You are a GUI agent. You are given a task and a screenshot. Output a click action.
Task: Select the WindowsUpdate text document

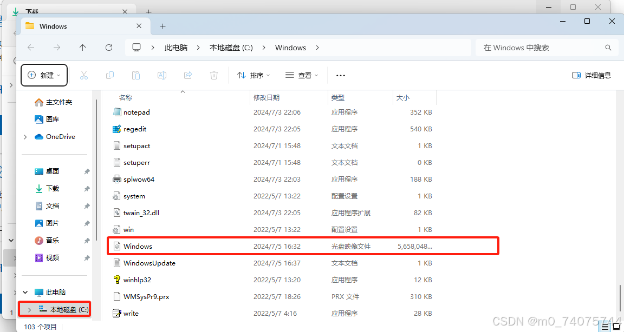click(149, 263)
